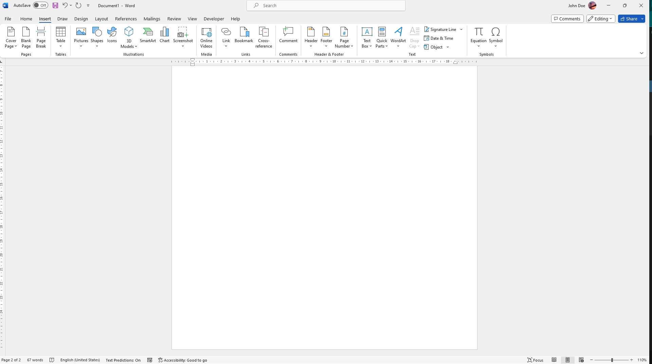Open the Comments pane
Viewport: 652px width, 364px height.
point(567,19)
